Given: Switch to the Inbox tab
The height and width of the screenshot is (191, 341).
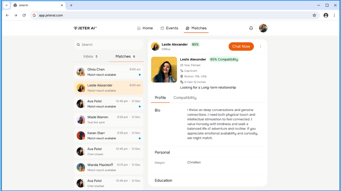Looking at the screenshot, I should (91, 56).
